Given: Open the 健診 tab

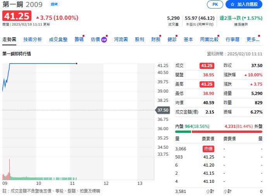Looking at the screenshot, I should pyautogui.click(x=172, y=40).
